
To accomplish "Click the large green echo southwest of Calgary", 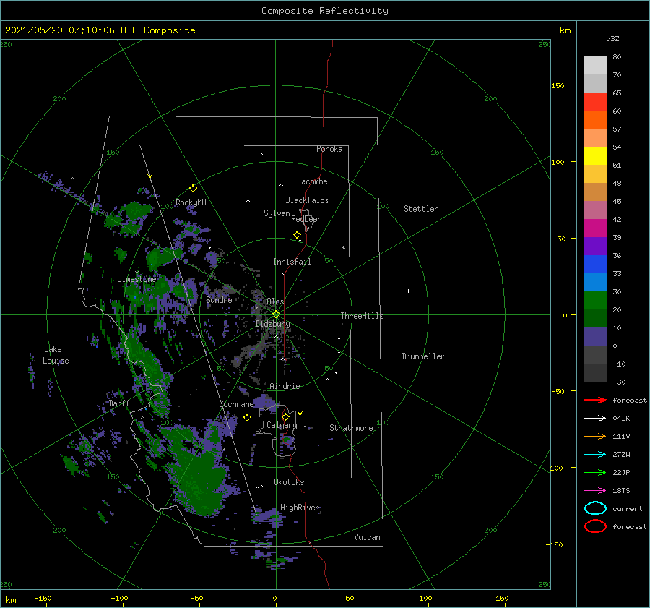I will click(199, 477).
